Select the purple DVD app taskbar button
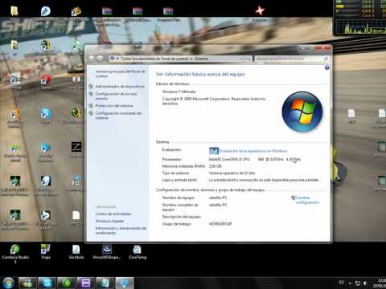The image size is (386, 289). point(85,283)
